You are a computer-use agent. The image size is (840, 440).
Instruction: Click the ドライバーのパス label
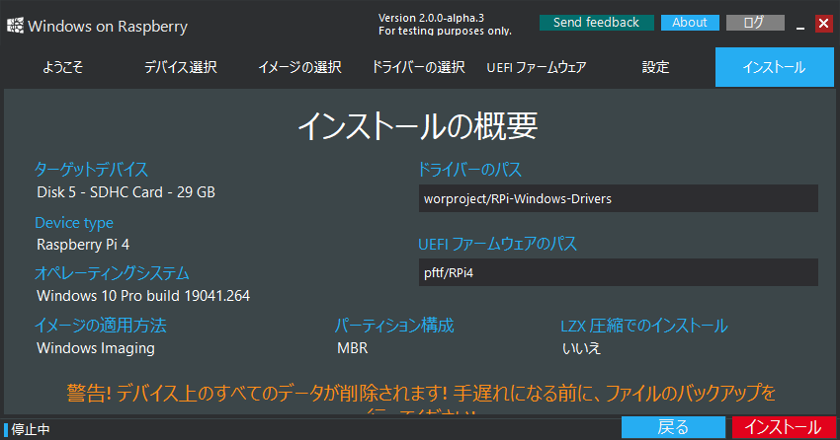click(469, 170)
